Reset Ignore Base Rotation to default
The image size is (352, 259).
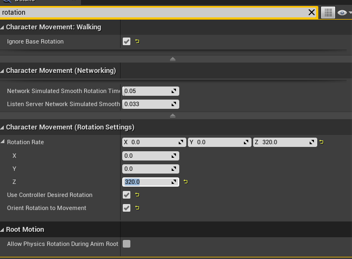pos(137,41)
